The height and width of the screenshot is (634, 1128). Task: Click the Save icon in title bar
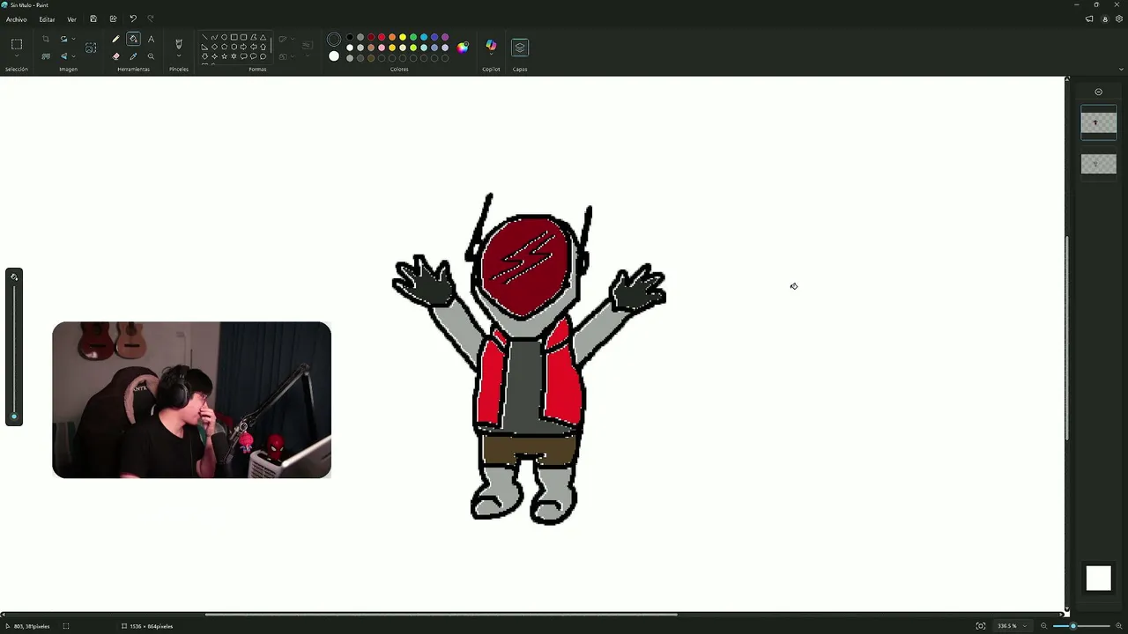point(93,18)
